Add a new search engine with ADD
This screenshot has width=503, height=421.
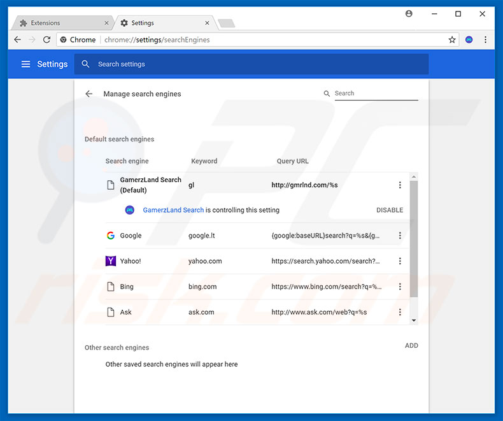pyautogui.click(x=411, y=346)
